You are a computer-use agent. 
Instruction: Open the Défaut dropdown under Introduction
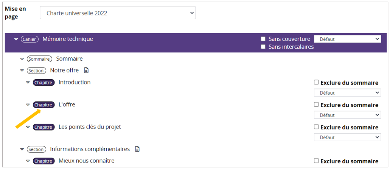tap(347, 93)
